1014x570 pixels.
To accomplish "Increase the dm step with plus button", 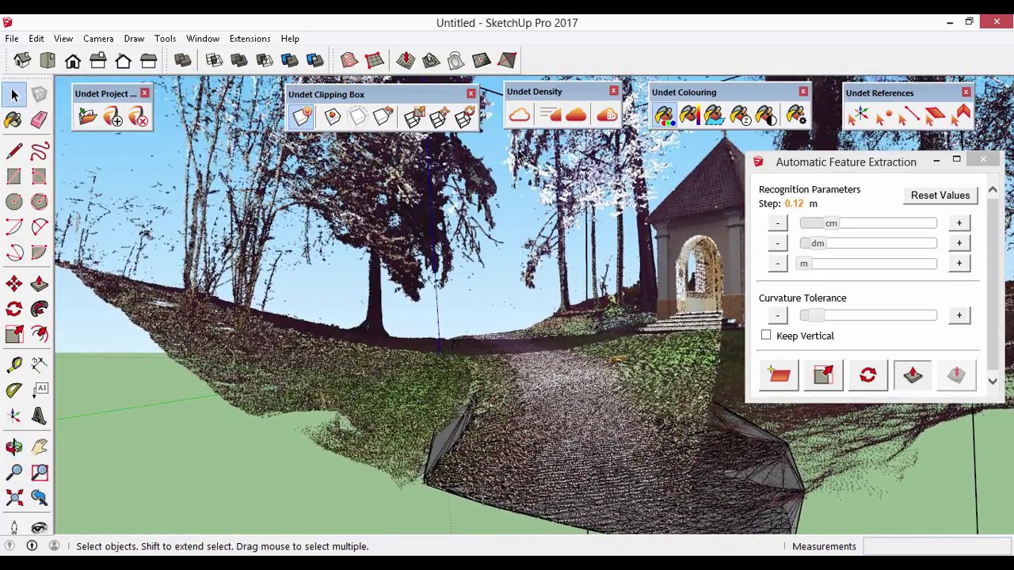I will point(959,243).
